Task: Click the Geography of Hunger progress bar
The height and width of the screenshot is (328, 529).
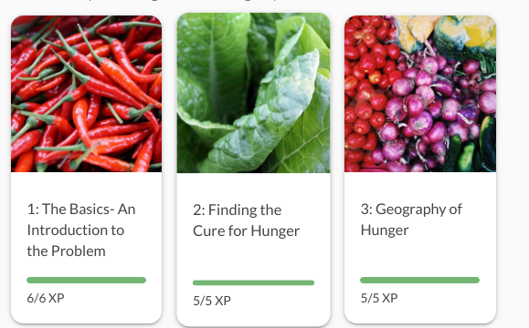Action: (419, 280)
